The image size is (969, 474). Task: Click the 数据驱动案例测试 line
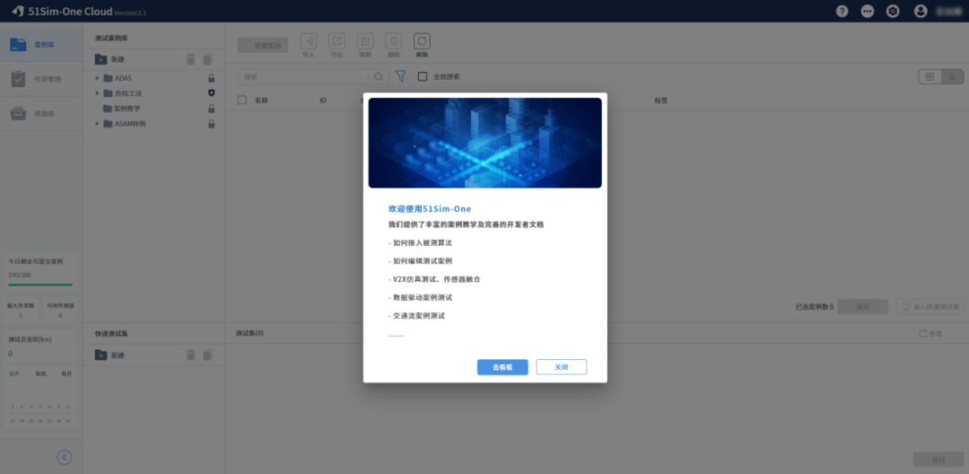point(420,298)
